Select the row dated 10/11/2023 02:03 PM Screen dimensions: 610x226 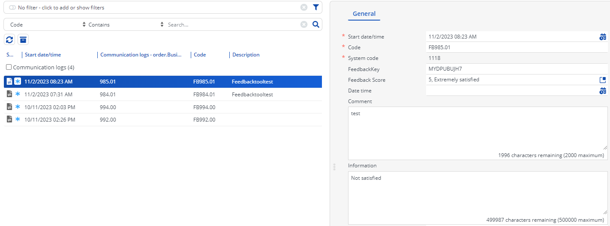tap(163, 107)
